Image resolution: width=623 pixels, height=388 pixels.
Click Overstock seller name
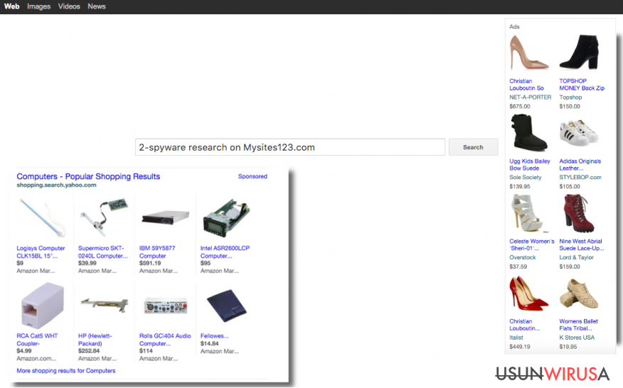click(523, 257)
